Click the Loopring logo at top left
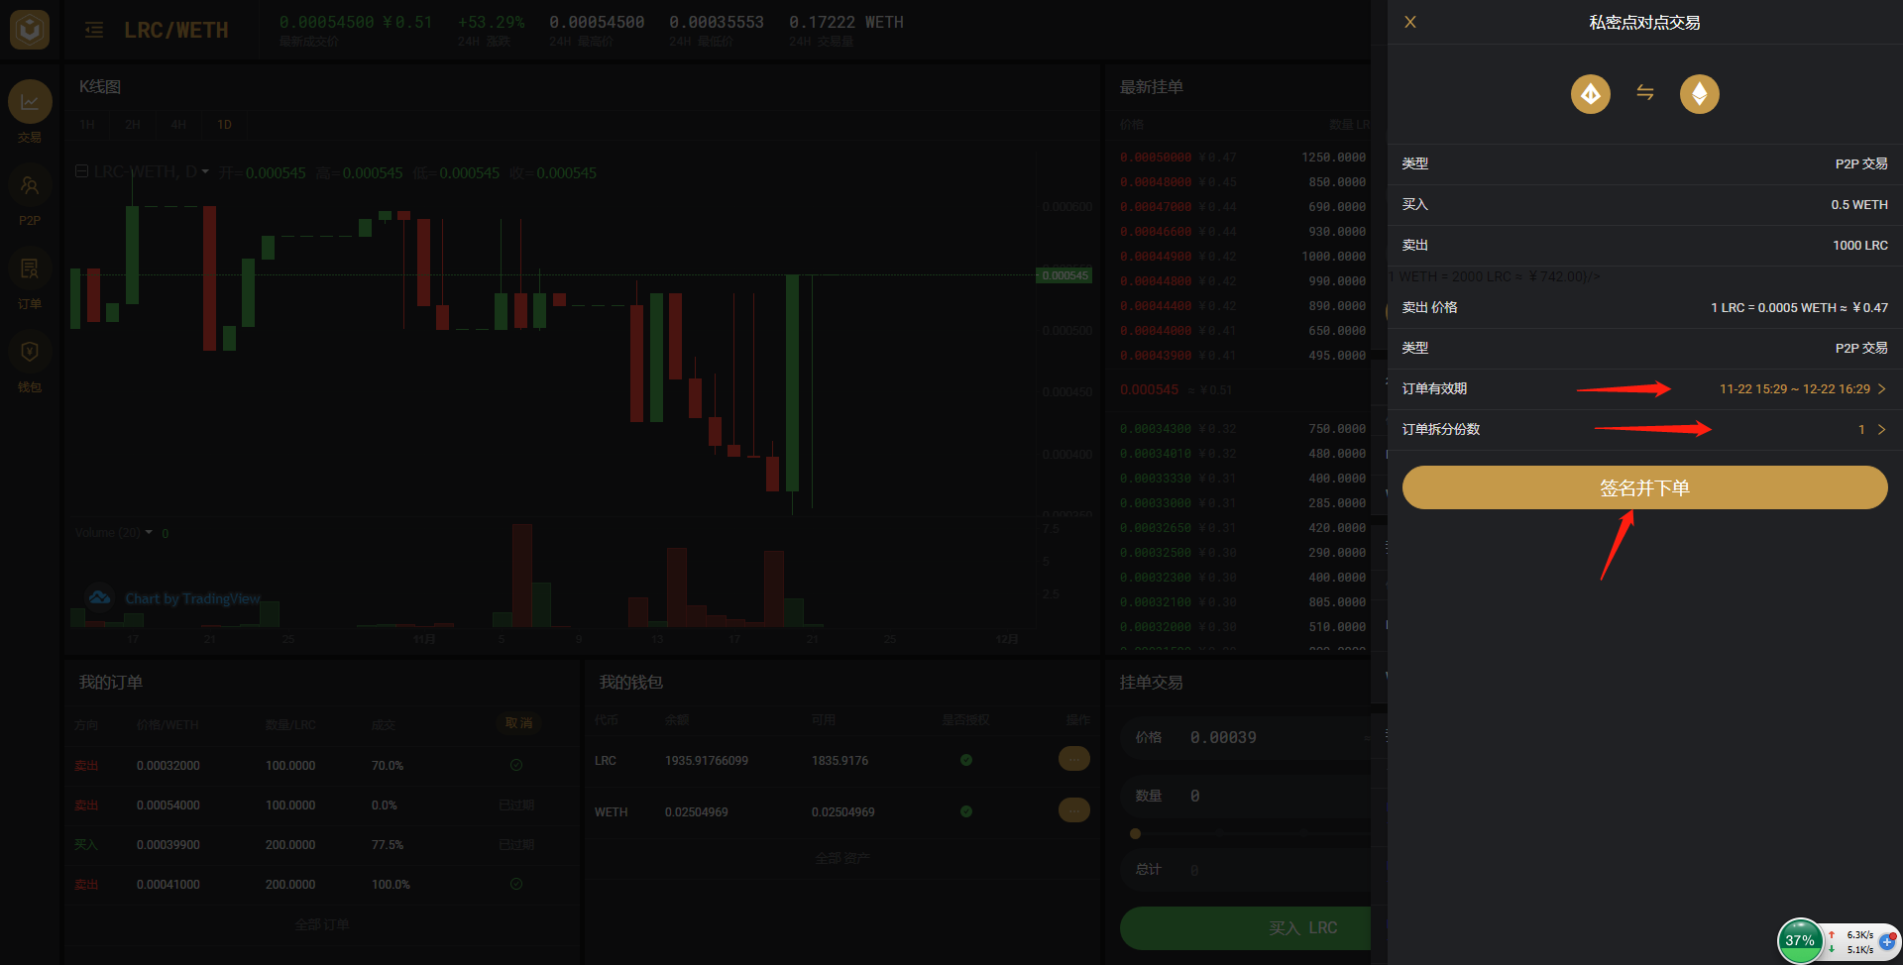The image size is (1903, 965). (x=30, y=30)
